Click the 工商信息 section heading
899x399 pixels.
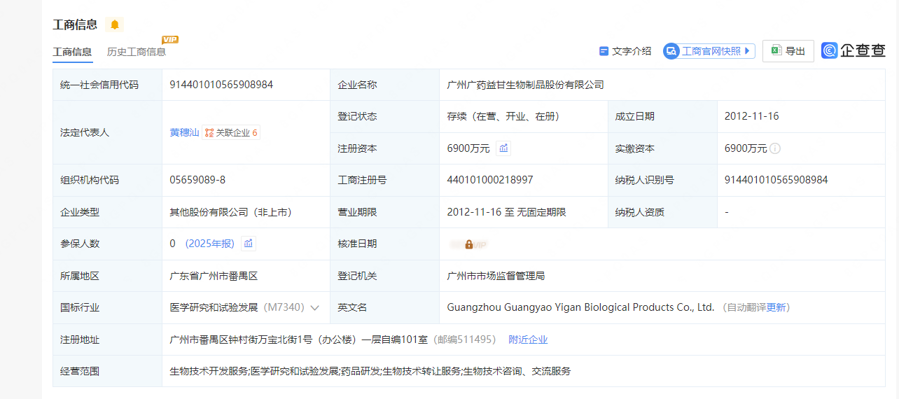coord(75,24)
